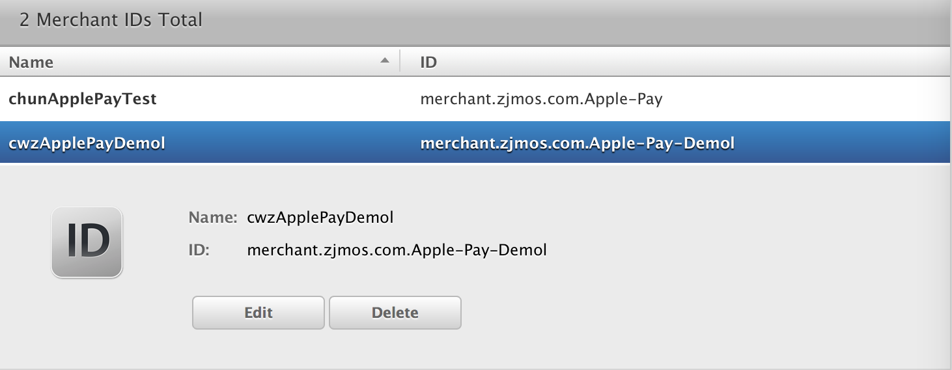
Task: Collapse the selected cwzApplePayDemol row
Action: (x=476, y=143)
